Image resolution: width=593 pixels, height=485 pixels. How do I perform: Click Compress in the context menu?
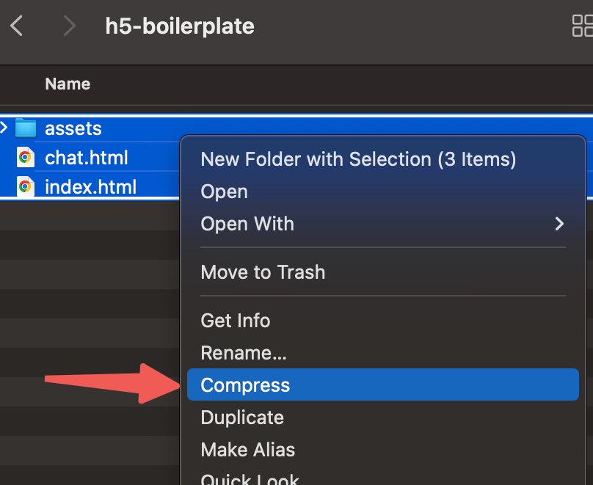click(245, 385)
